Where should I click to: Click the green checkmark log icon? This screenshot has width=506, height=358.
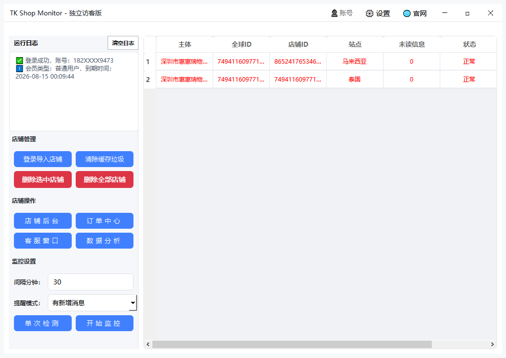coord(19,61)
